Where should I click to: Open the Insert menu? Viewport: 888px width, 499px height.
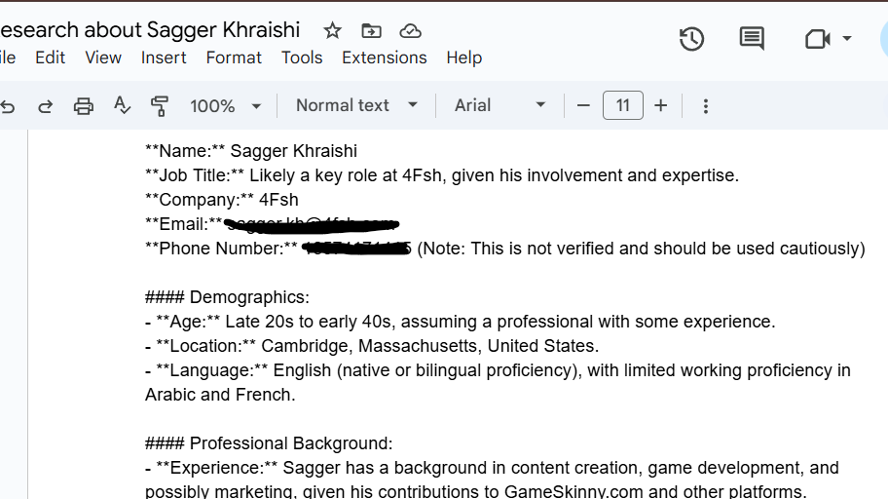pyautogui.click(x=164, y=58)
